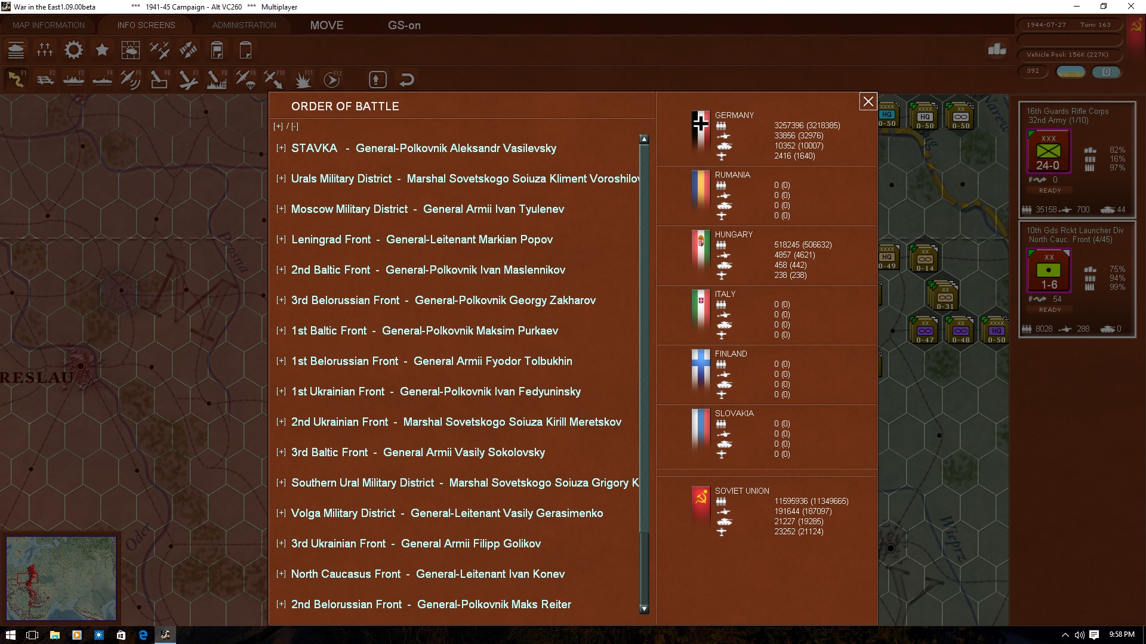This screenshot has height=644, width=1146.
Task: Open the losses graveyard crosses icon
Action: [45, 50]
